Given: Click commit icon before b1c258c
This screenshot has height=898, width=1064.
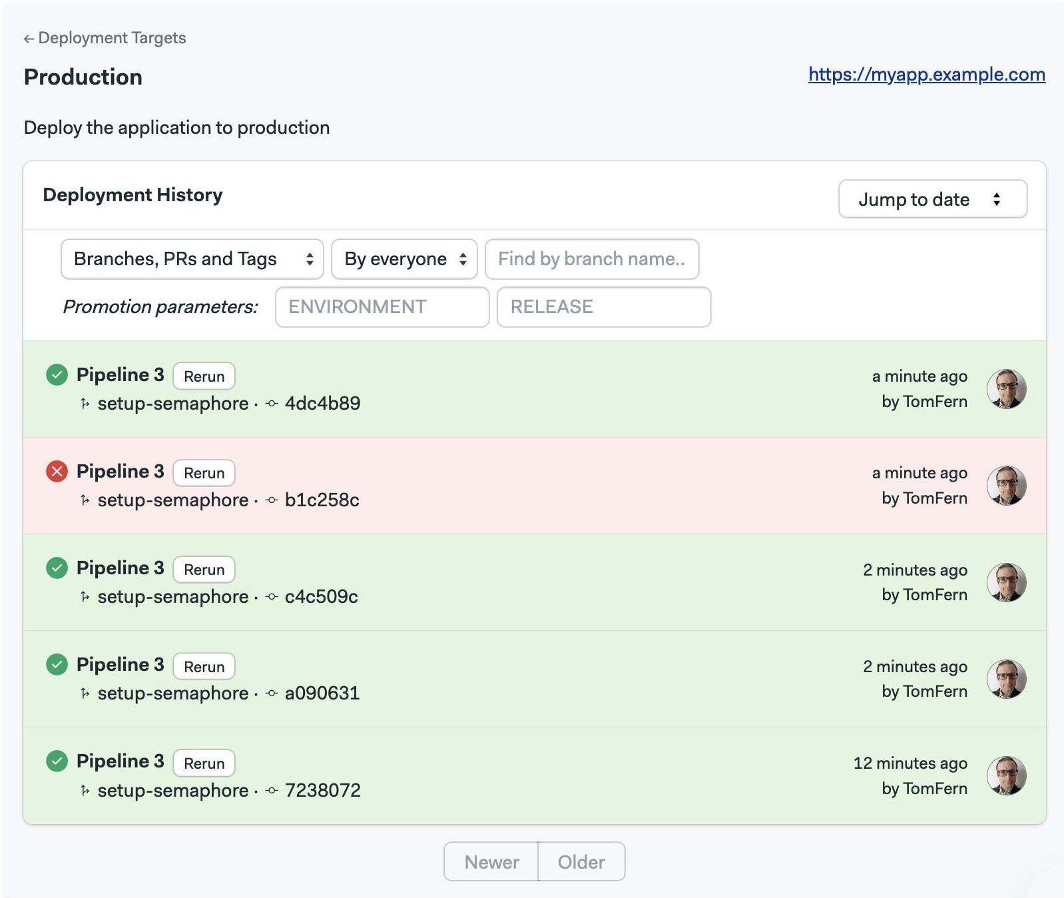Looking at the screenshot, I should click(272, 500).
